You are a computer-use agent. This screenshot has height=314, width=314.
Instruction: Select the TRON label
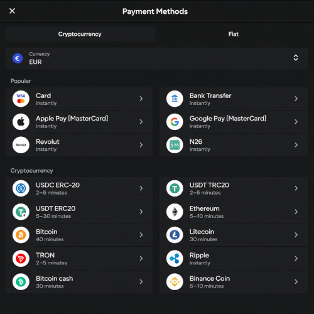coord(45,255)
